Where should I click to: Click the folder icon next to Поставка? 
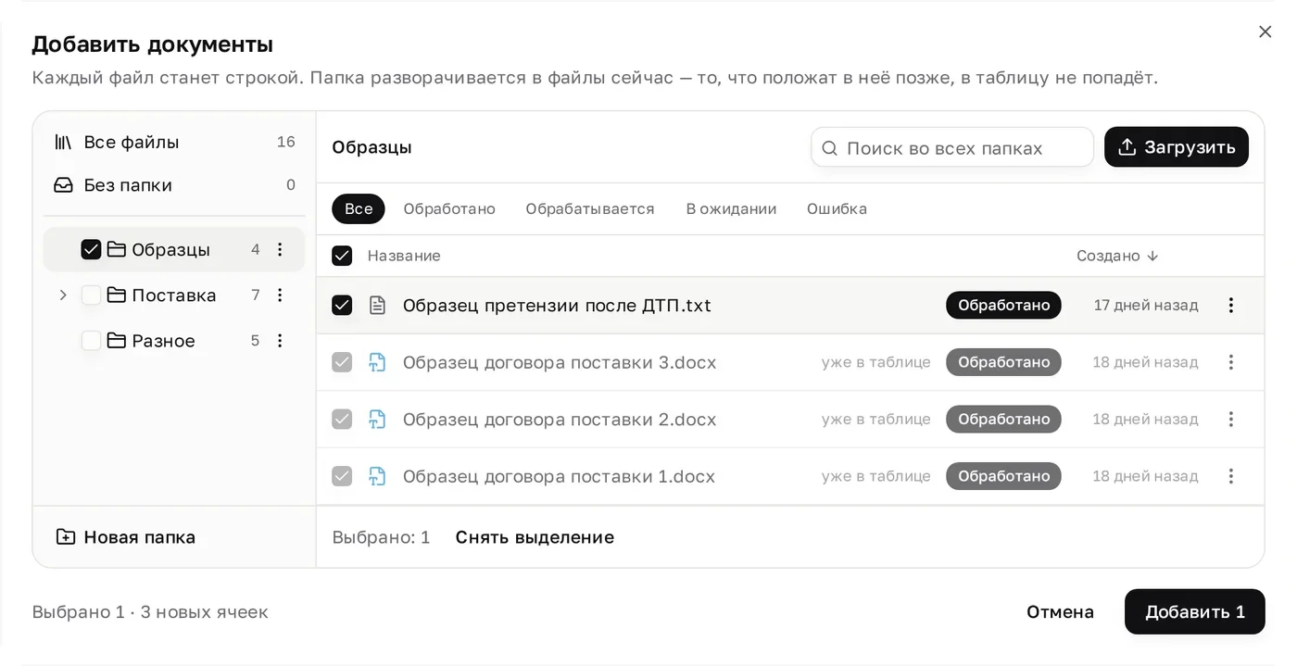(x=117, y=295)
